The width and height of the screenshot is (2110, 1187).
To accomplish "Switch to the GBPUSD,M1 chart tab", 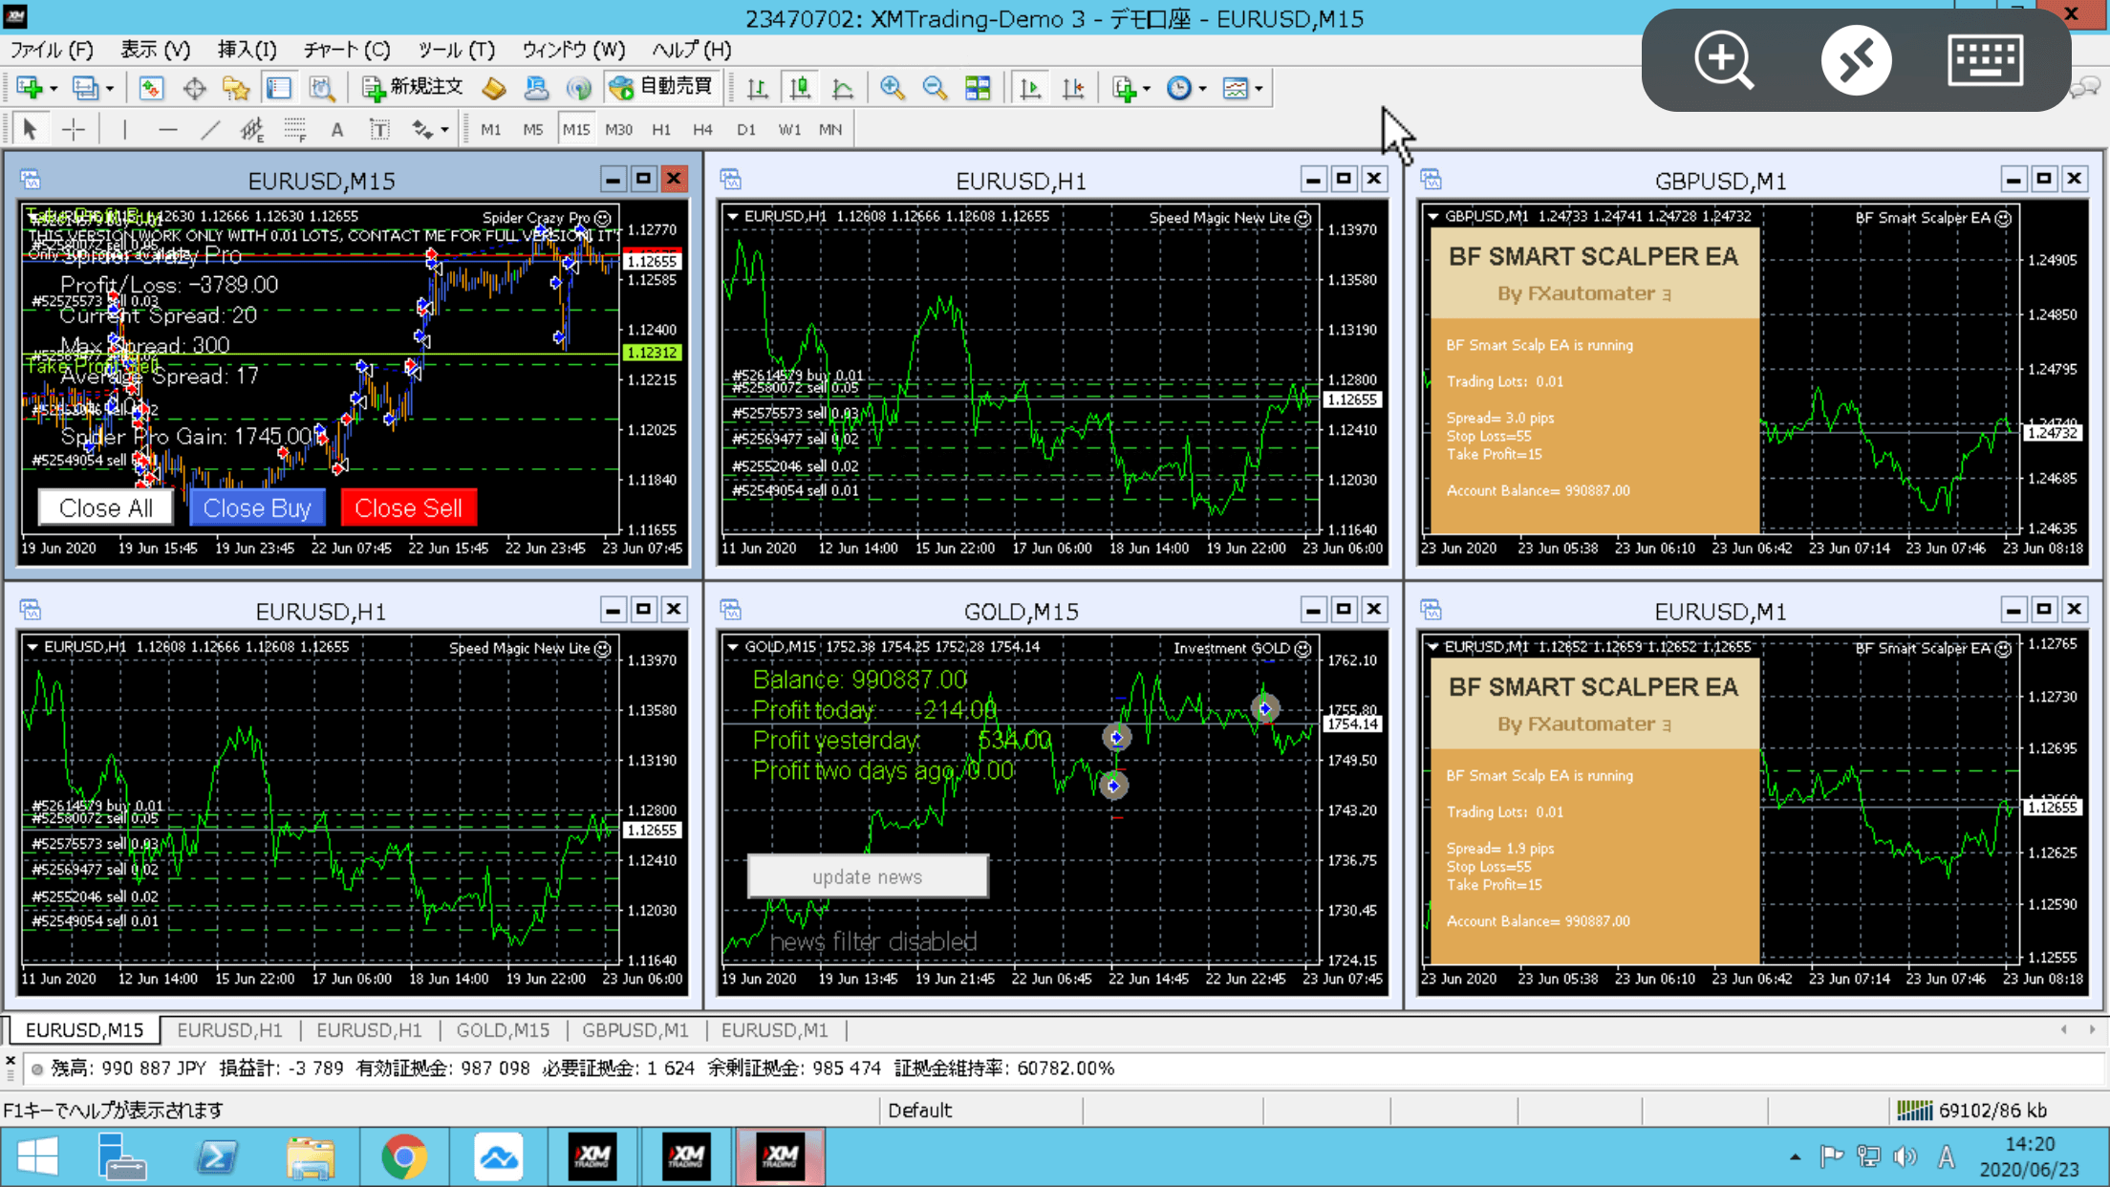I will pyautogui.click(x=635, y=1030).
